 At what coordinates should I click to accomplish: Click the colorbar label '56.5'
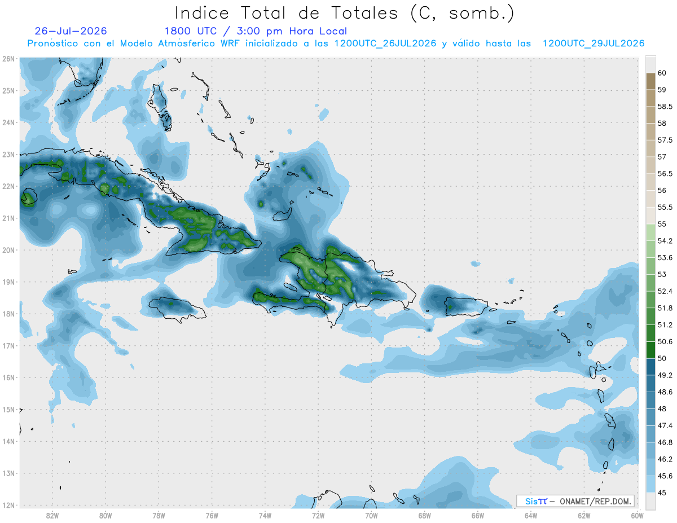665,174
